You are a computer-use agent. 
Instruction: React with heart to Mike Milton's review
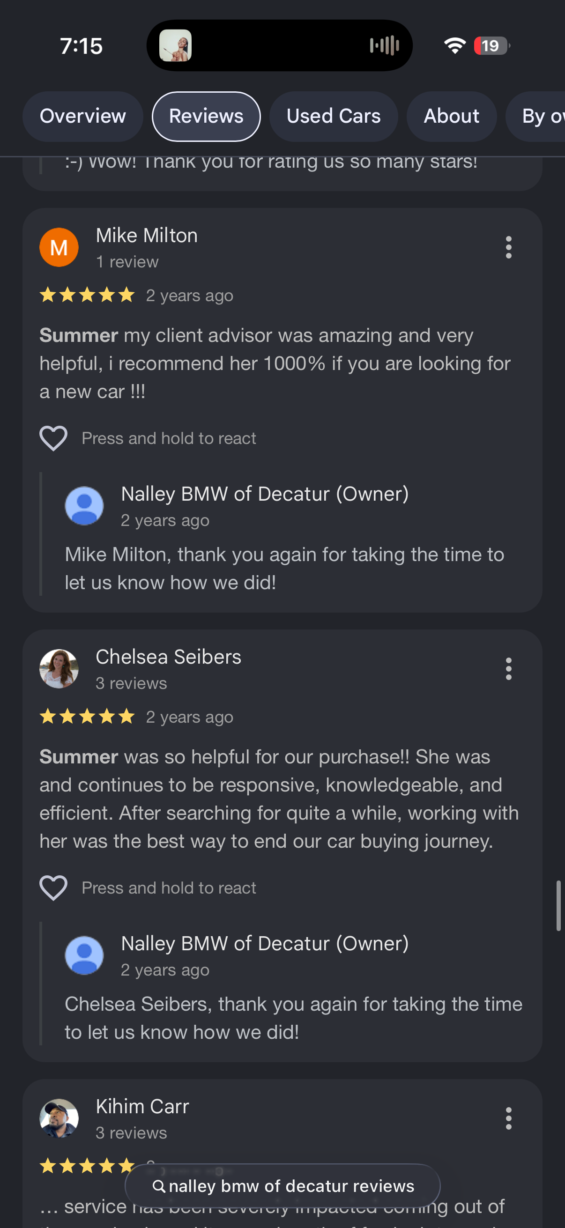(53, 437)
